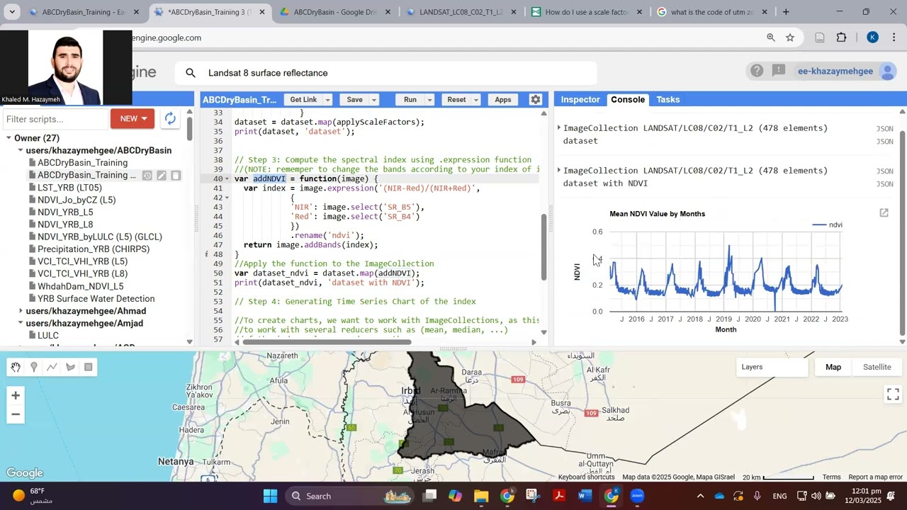907x510 pixels.
Task: Switch to ABCDryBasin Google Drive browser tab
Action: [334, 12]
